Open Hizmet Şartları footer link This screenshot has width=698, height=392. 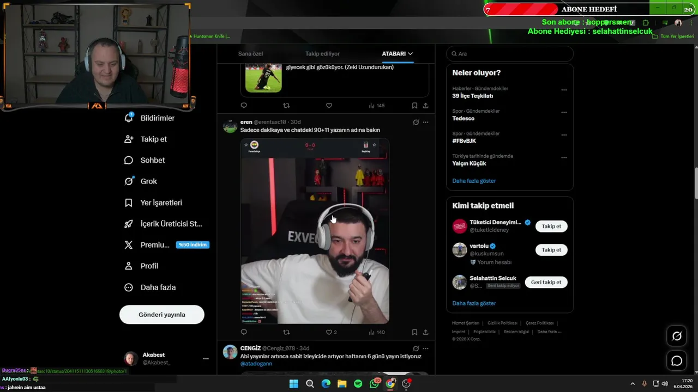pyautogui.click(x=466, y=323)
